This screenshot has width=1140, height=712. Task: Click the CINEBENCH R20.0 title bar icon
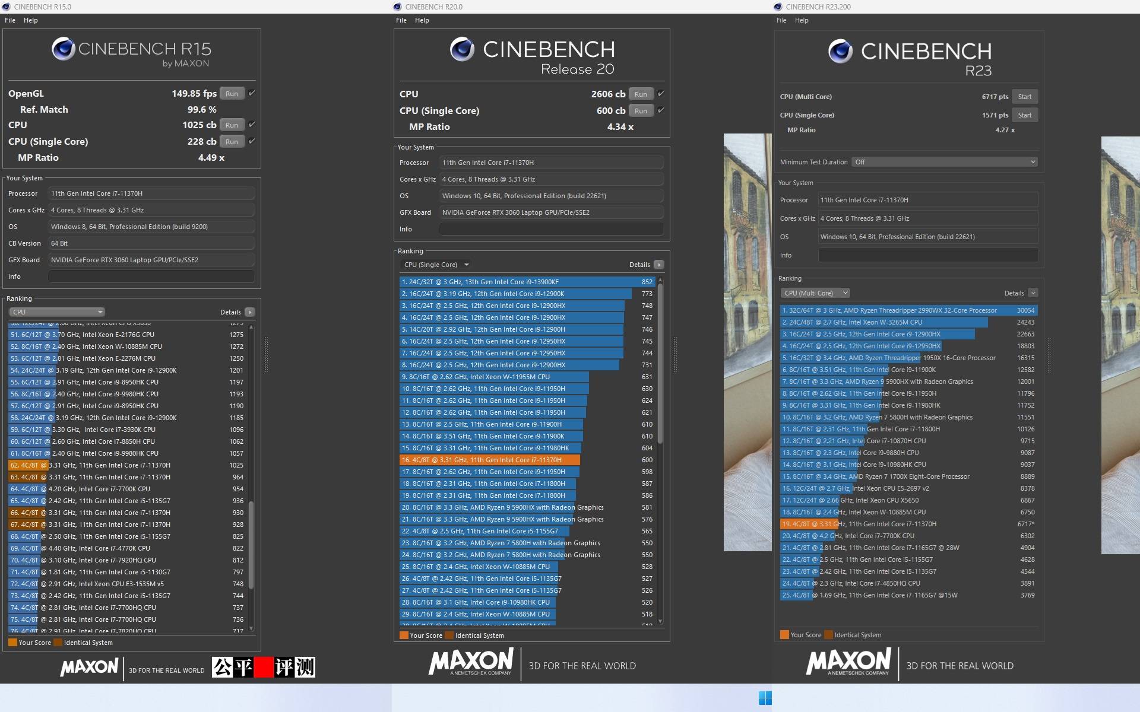coord(398,7)
